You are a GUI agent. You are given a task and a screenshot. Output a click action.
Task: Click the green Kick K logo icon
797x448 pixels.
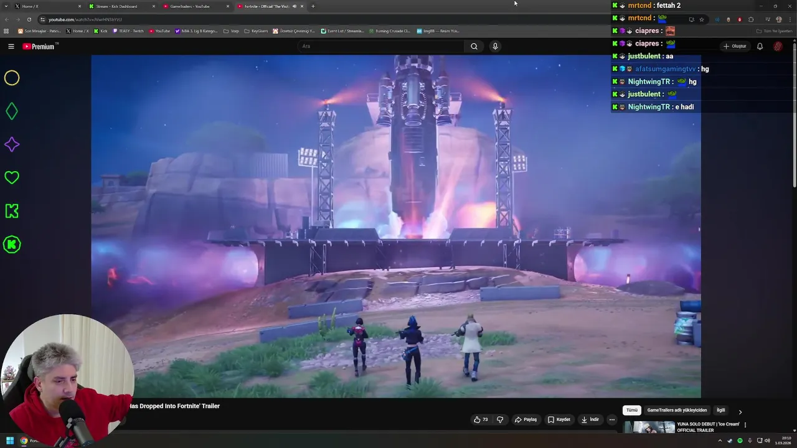12,211
